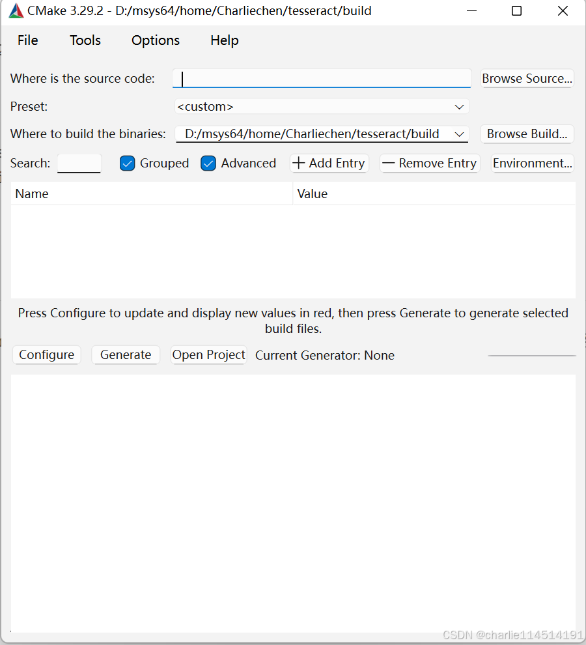
Task: Click Remove Entry button
Action: (x=430, y=164)
